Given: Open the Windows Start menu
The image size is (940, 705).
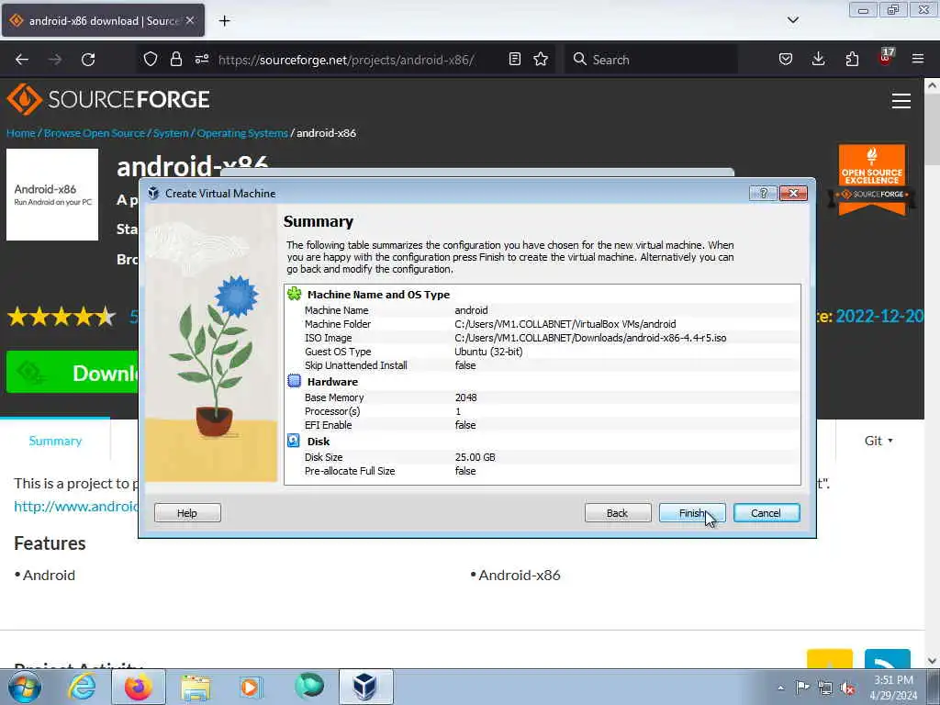Looking at the screenshot, I should (x=25, y=687).
